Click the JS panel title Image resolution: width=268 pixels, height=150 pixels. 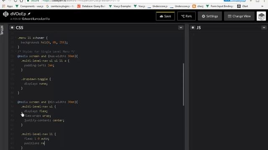(198, 27)
